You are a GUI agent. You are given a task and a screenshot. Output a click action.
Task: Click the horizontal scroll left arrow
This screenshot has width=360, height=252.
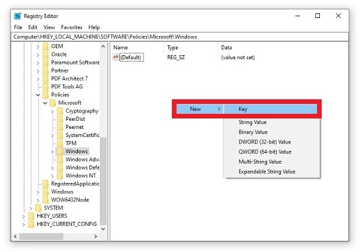tap(15, 236)
